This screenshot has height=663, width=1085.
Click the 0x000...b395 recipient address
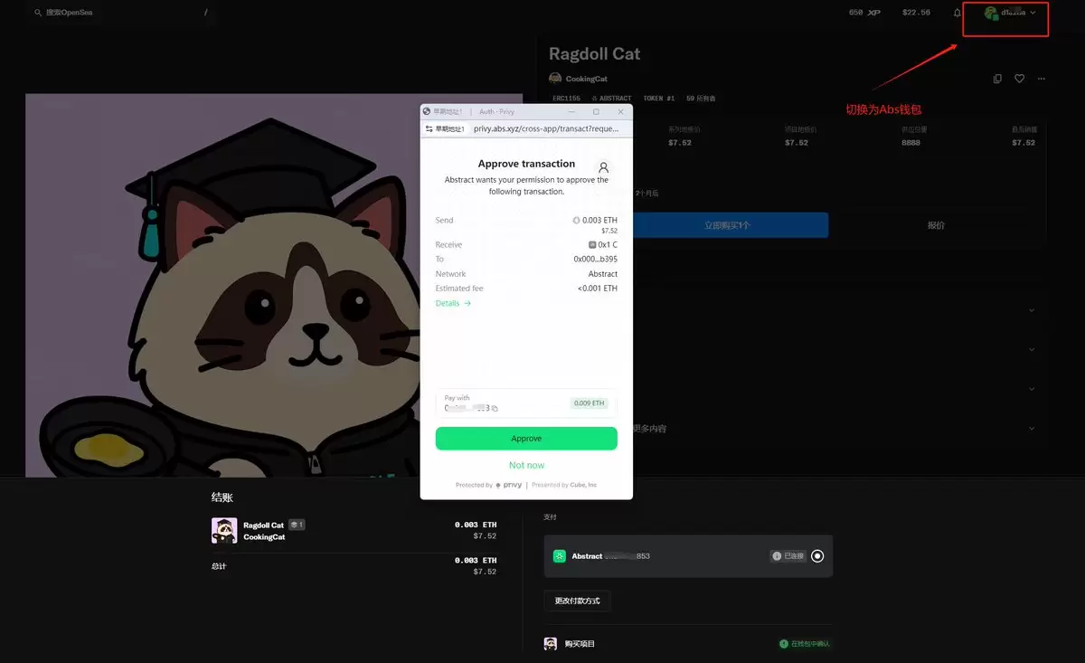pos(596,260)
